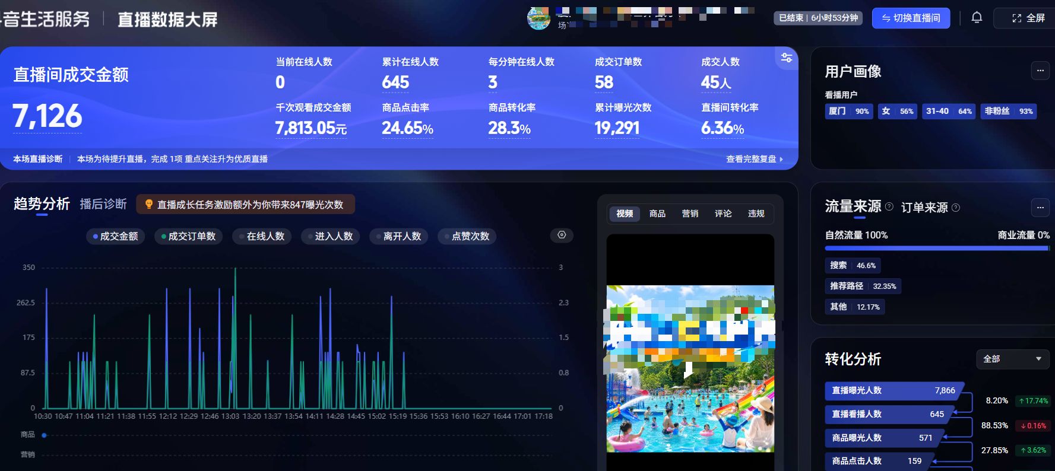The width and height of the screenshot is (1055, 471).
Task: Switch to the 营销 tab
Action: coord(690,214)
